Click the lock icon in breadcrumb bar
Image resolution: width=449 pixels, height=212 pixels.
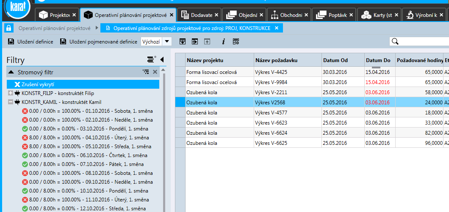(8, 28)
